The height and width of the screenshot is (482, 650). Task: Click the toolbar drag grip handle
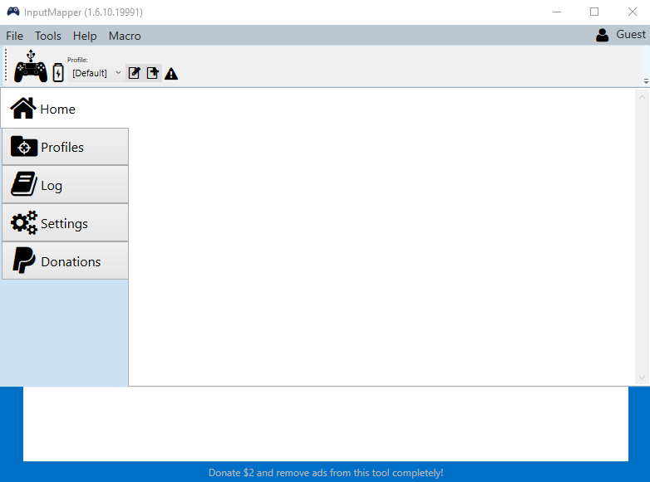tap(6, 65)
